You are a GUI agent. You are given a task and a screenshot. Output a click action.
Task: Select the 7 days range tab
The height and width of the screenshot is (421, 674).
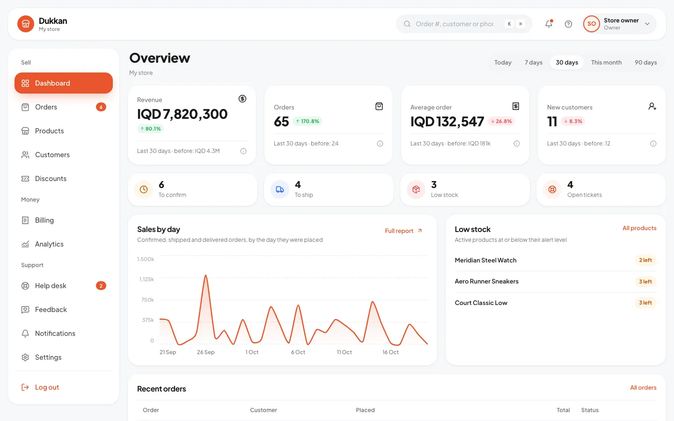[x=534, y=62]
